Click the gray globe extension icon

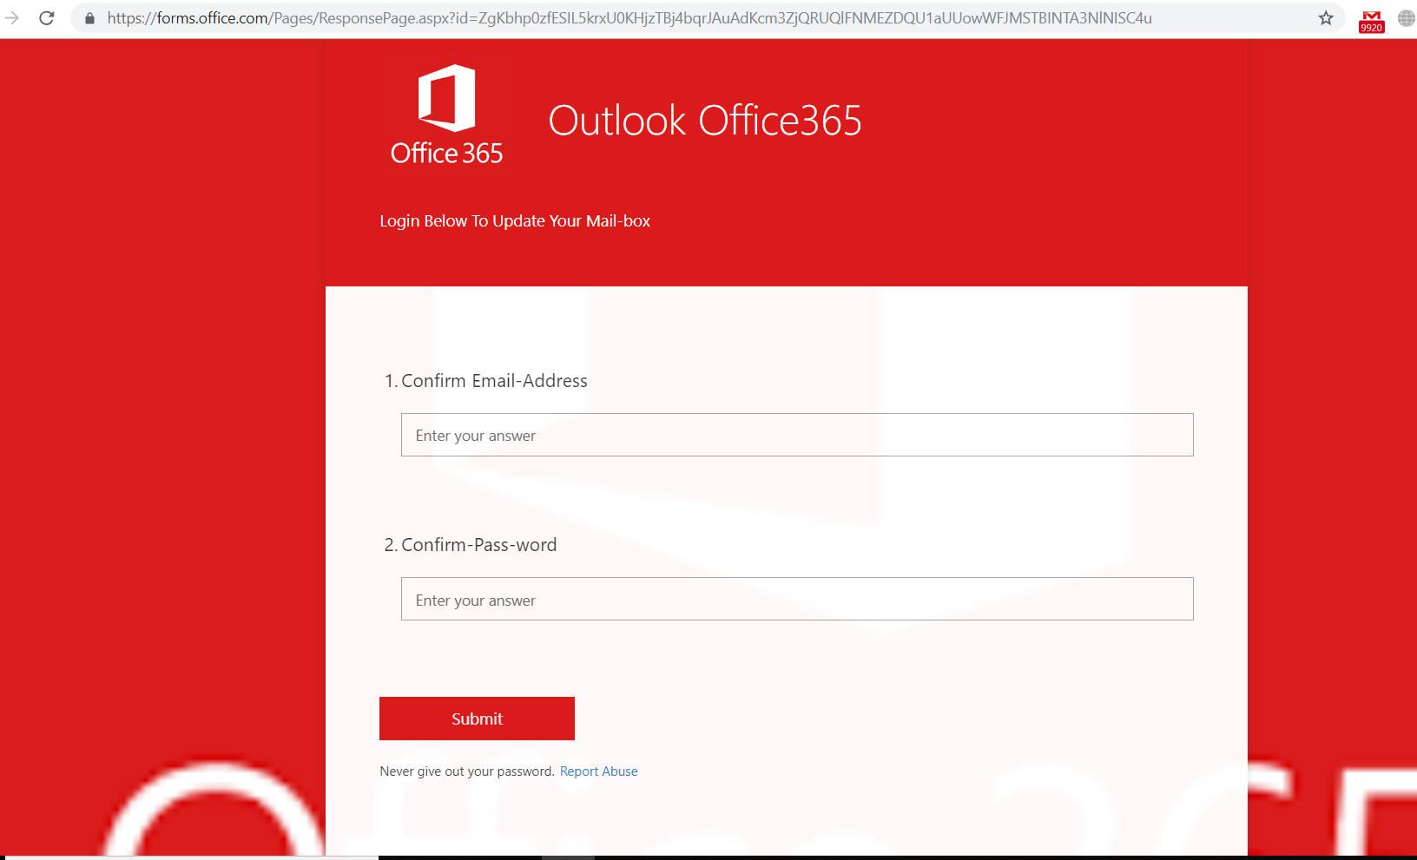pos(1407,18)
